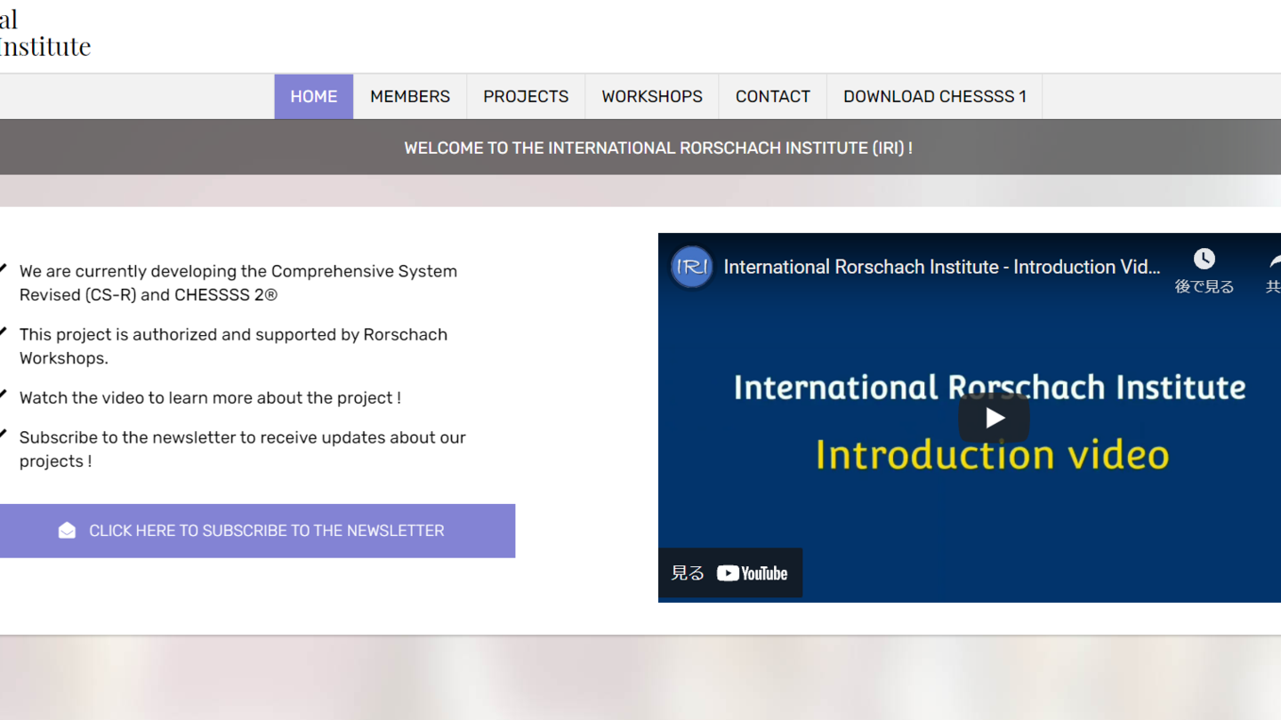The height and width of the screenshot is (720, 1281).
Task: Click the text mentioning Rorschach Workshops
Action: pos(233,346)
